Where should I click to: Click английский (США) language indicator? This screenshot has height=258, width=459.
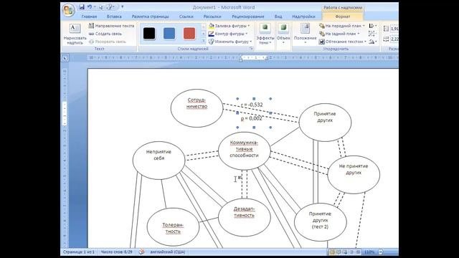[x=168, y=252]
